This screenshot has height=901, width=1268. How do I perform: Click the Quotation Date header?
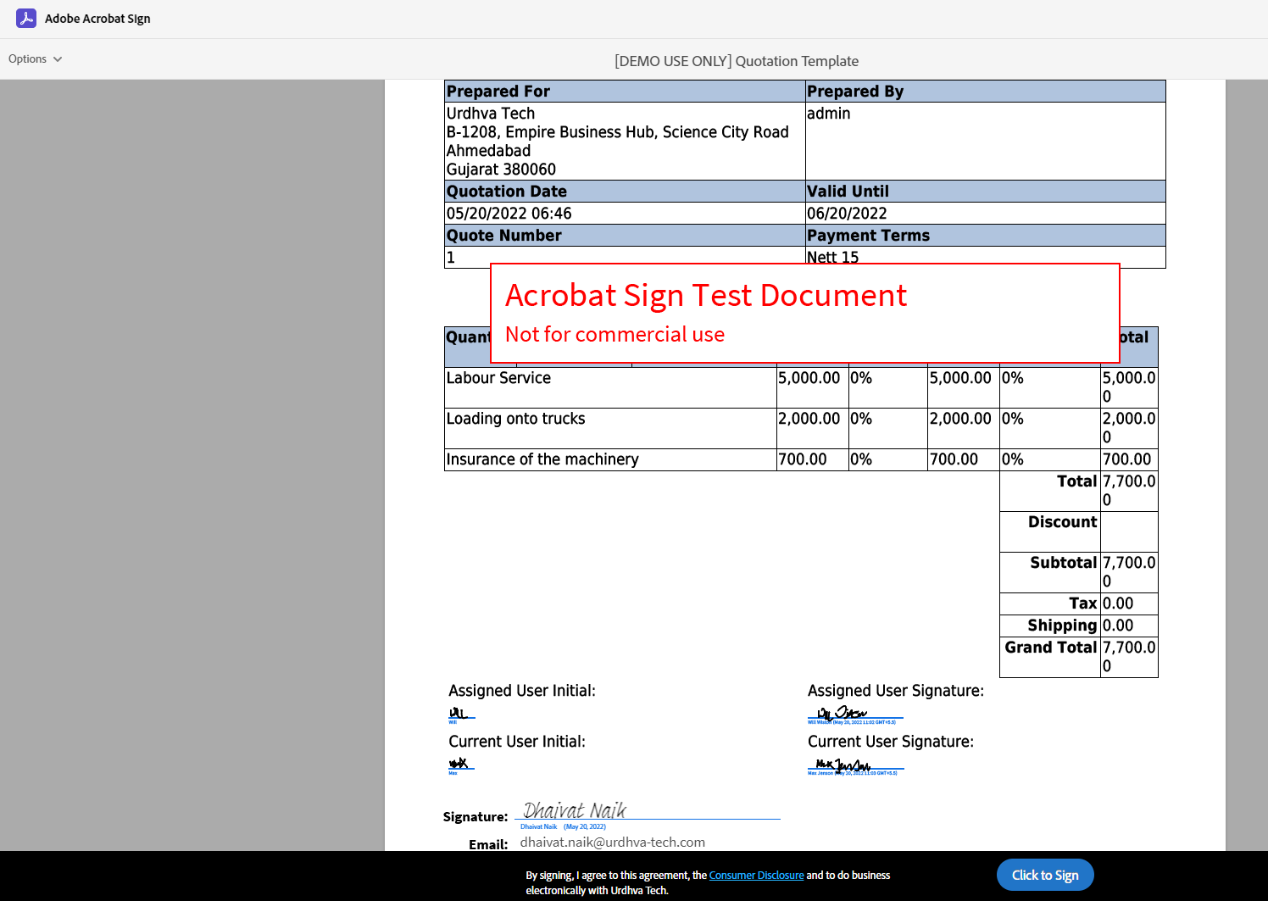625,192
